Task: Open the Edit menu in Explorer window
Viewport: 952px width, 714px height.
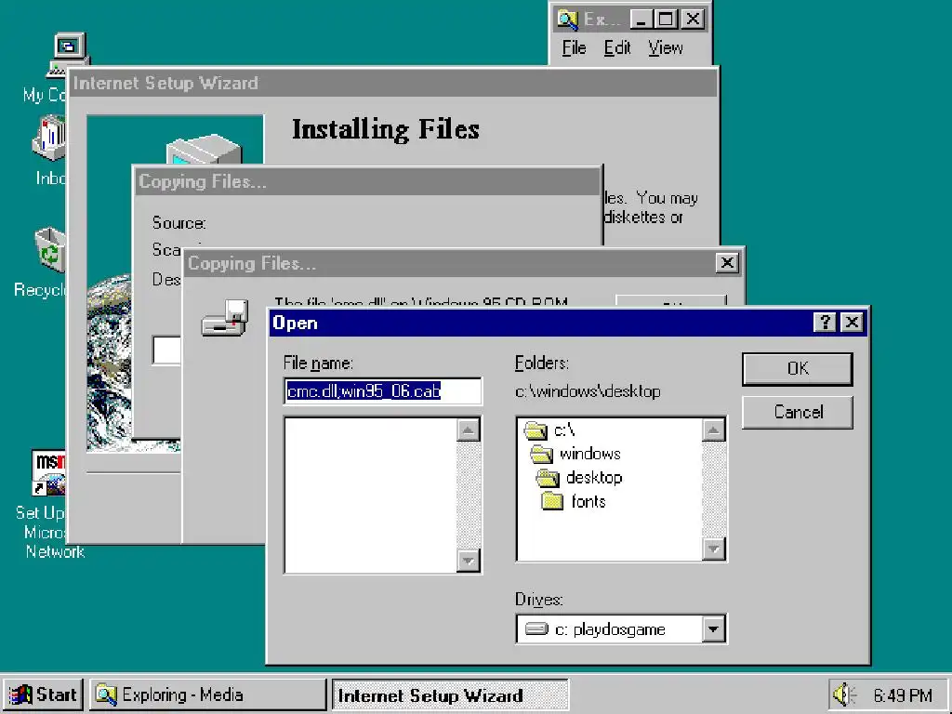Action: (x=617, y=47)
